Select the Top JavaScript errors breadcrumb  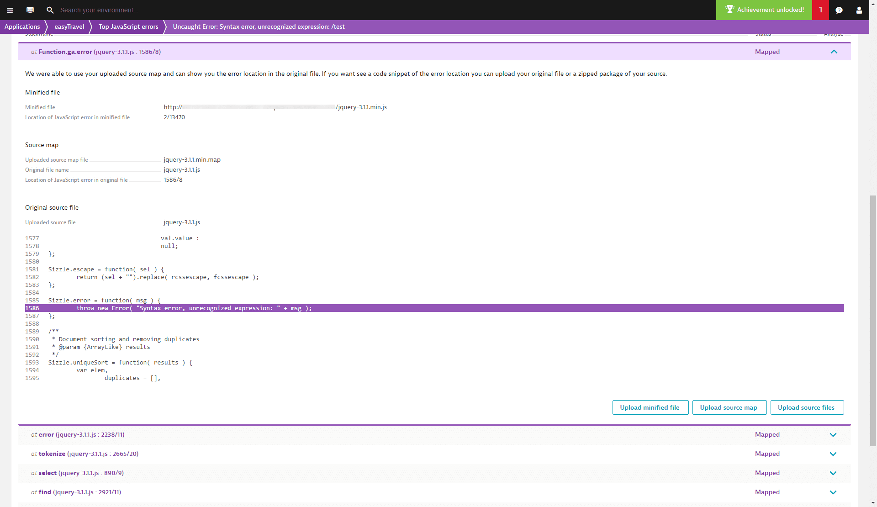pos(128,26)
